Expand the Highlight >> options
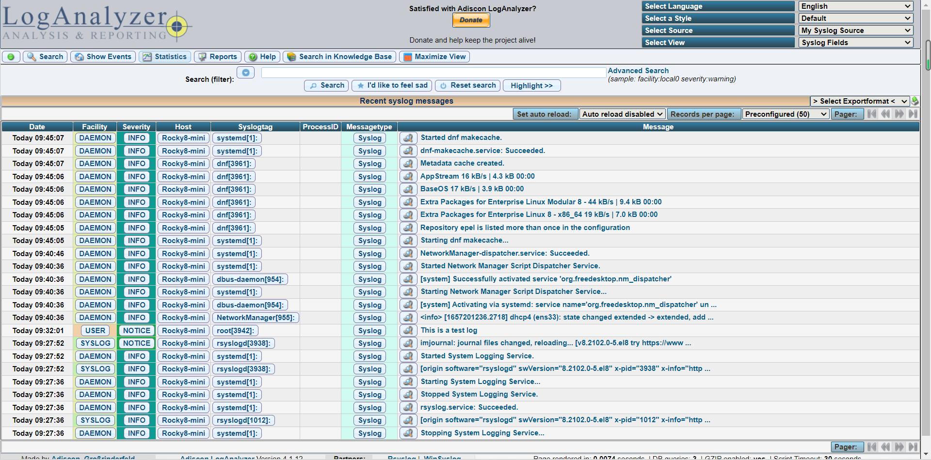Screen dimensions: 931x460 tap(531, 86)
